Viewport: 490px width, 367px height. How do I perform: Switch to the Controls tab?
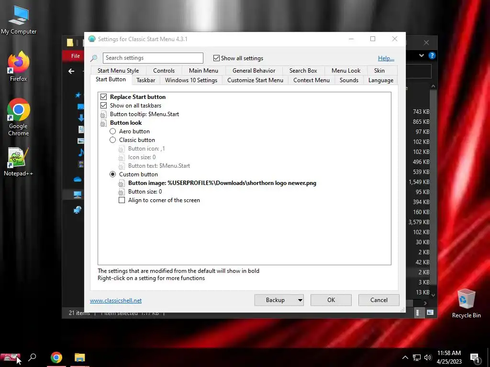(x=164, y=71)
